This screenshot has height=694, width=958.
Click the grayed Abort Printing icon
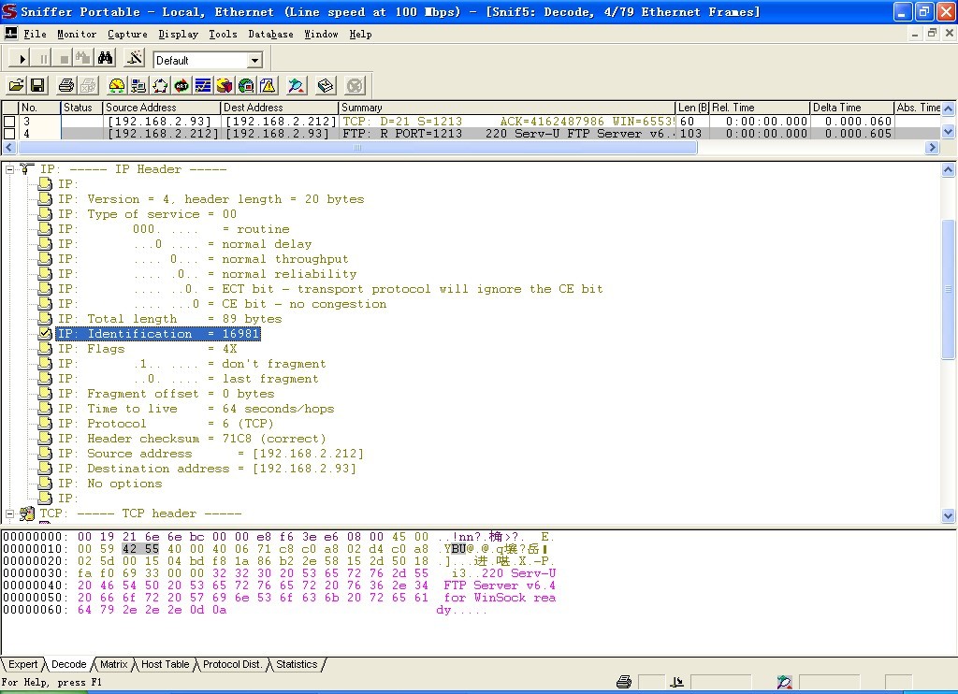click(x=88, y=85)
